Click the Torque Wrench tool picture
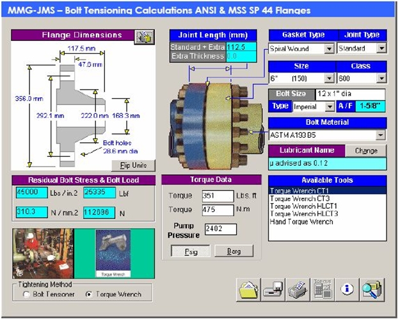 point(113,253)
